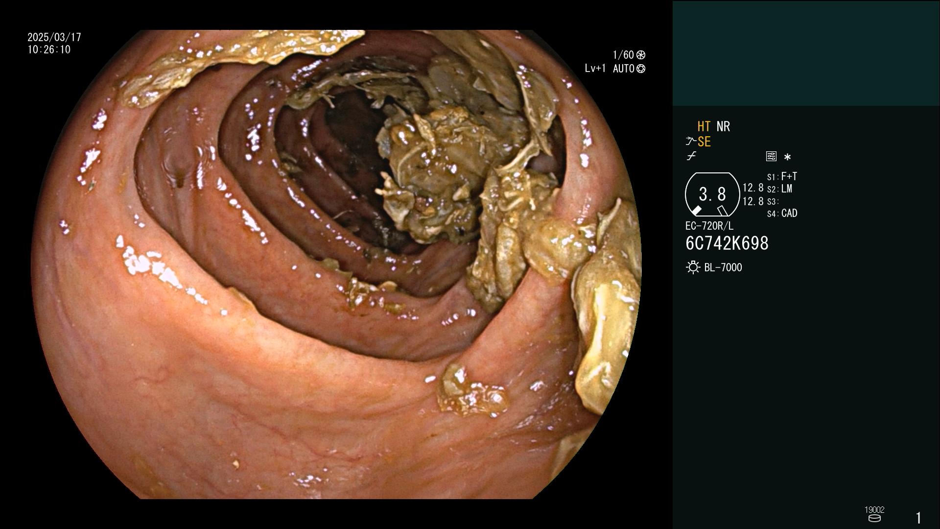Click the empty S3: switch assignment

(773, 201)
